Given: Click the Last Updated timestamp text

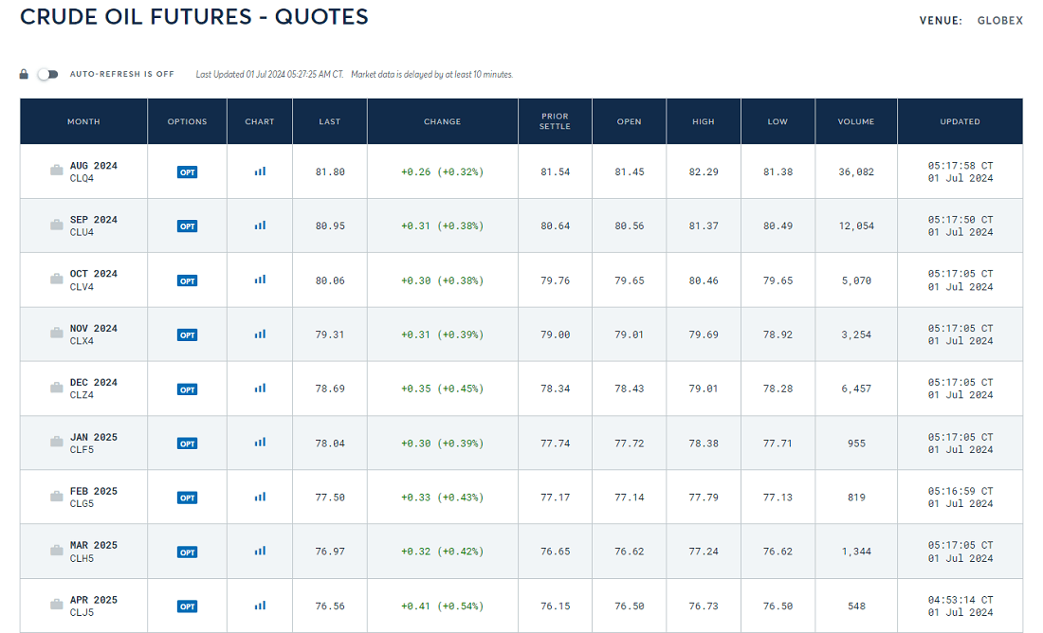Looking at the screenshot, I should pyautogui.click(x=269, y=75).
